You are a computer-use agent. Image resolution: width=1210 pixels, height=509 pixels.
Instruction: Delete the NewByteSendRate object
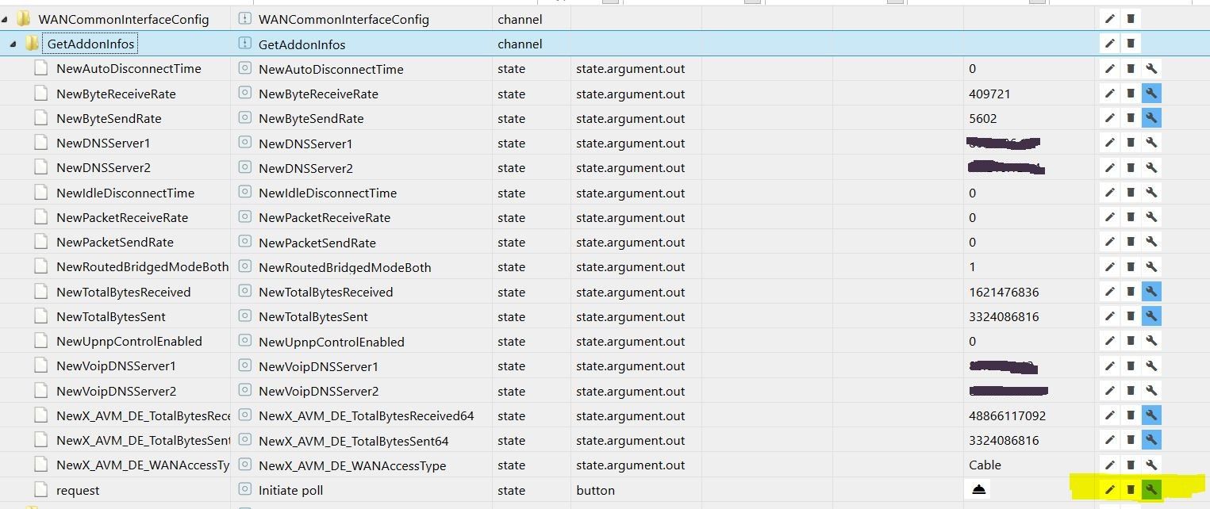coord(1131,118)
